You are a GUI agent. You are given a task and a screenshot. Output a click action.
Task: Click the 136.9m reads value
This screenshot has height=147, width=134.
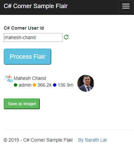65,85
